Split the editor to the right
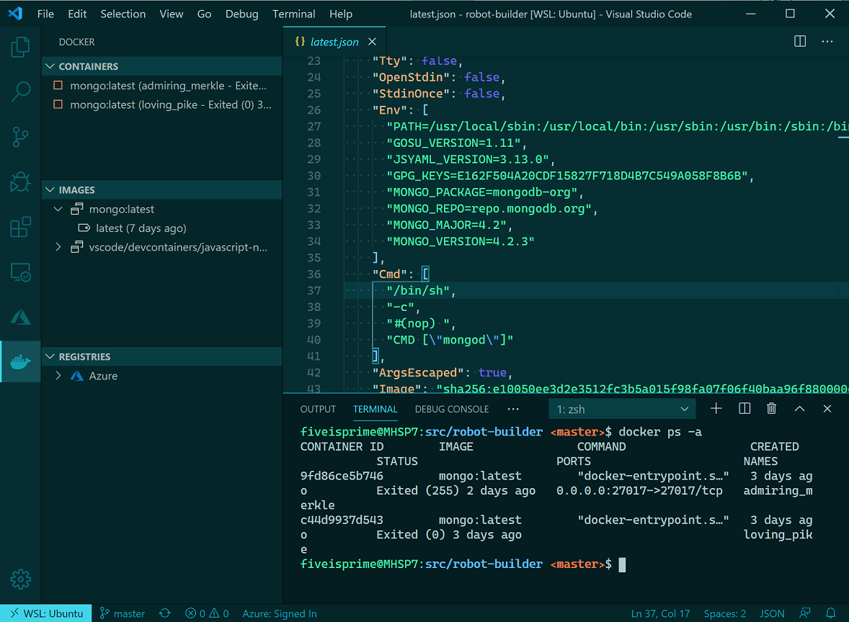This screenshot has width=849, height=622. click(800, 41)
